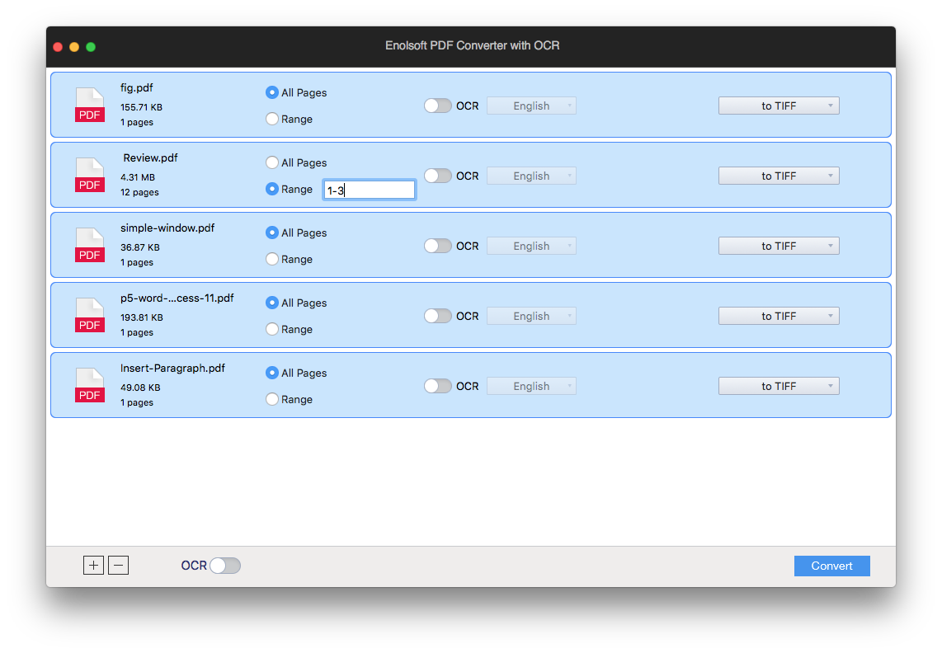Select Range for fig.pdf

(x=272, y=119)
